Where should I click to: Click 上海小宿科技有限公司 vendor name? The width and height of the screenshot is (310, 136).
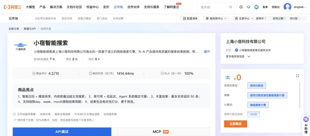click(245, 42)
